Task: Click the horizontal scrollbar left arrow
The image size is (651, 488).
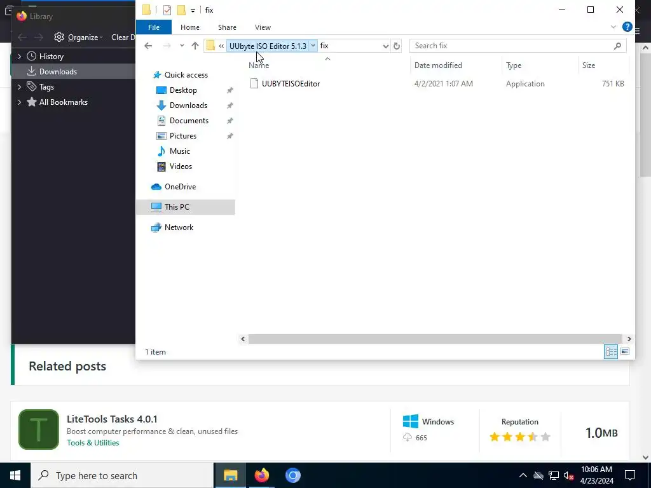Action: coord(243,339)
